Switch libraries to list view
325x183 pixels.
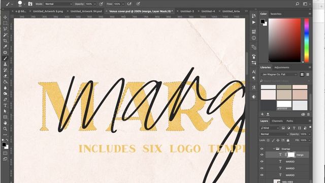click(x=308, y=74)
